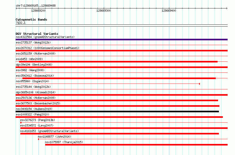Click the right arrow of the ruler

point(227,8)
